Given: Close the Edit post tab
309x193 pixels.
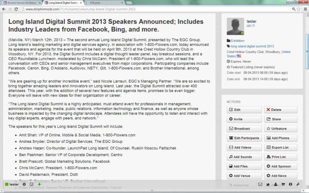Looking at the screenshot, I should pos(122,3).
